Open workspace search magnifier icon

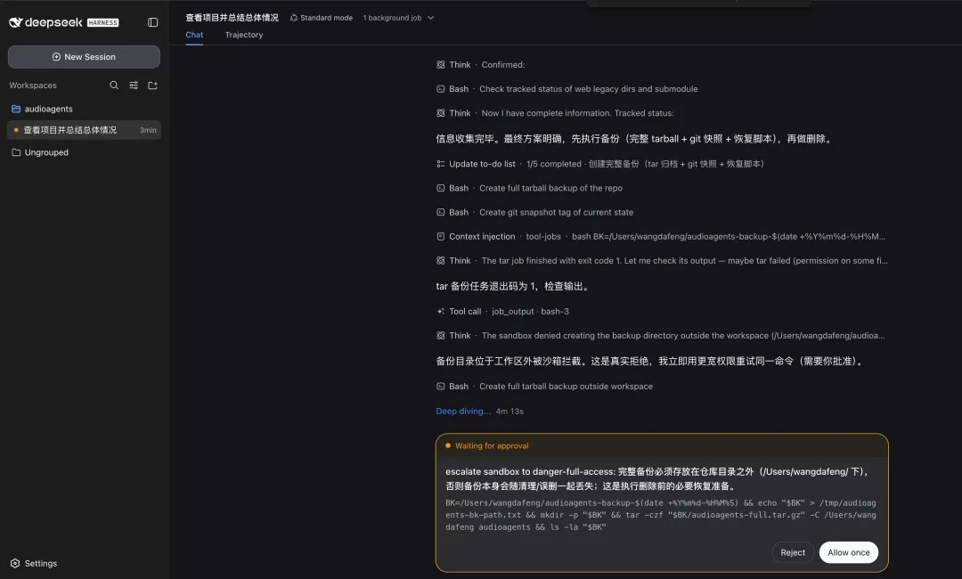click(x=114, y=86)
